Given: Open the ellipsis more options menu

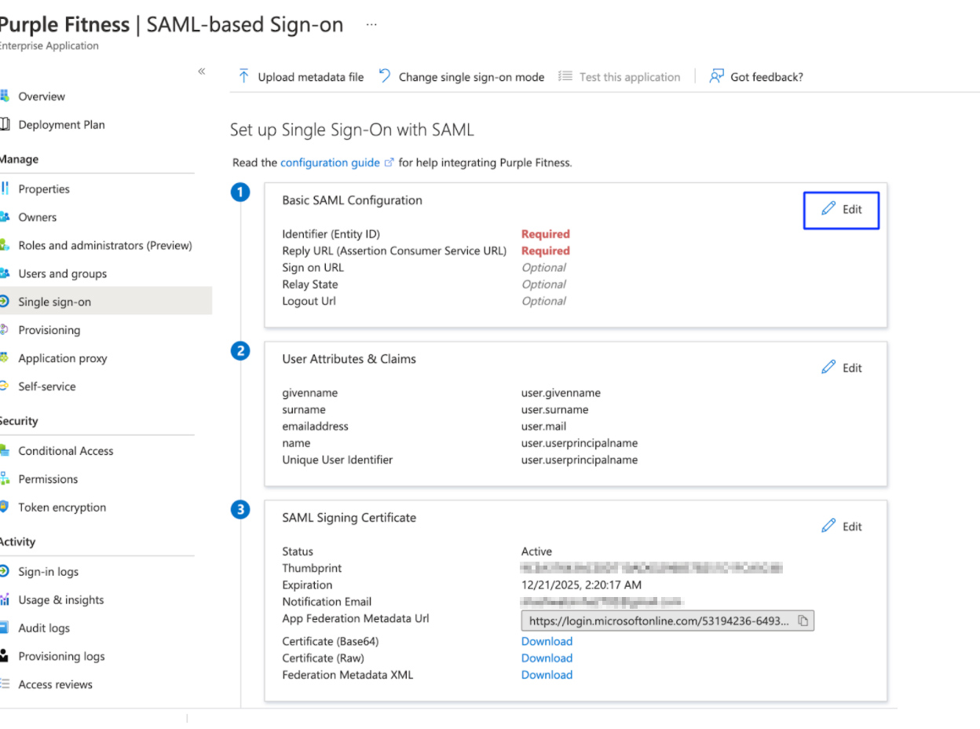Looking at the screenshot, I should (371, 24).
